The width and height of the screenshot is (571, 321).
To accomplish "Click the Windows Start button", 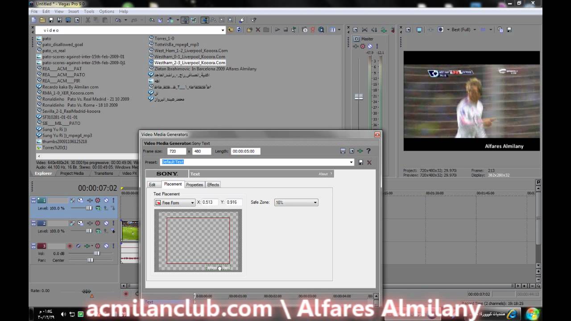I will point(533,314).
